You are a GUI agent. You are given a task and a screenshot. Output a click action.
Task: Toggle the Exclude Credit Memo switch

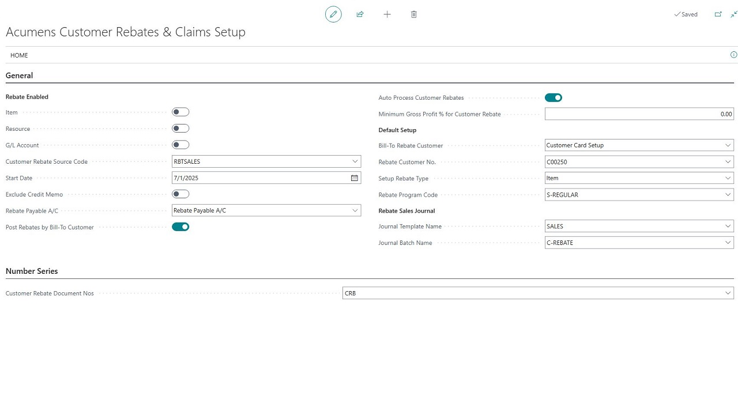tap(180, 194)
